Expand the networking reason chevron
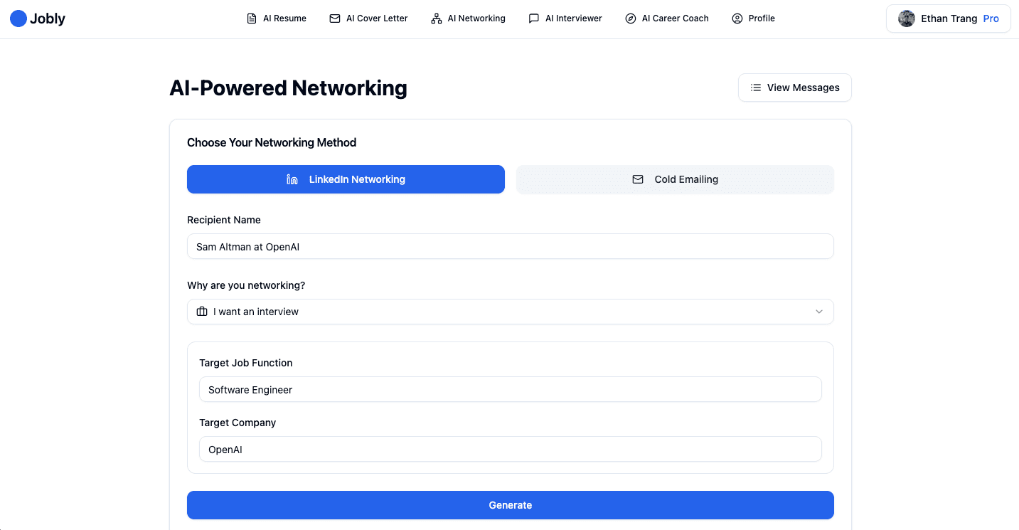The image size is (1019, 530). tap(819, 312)
